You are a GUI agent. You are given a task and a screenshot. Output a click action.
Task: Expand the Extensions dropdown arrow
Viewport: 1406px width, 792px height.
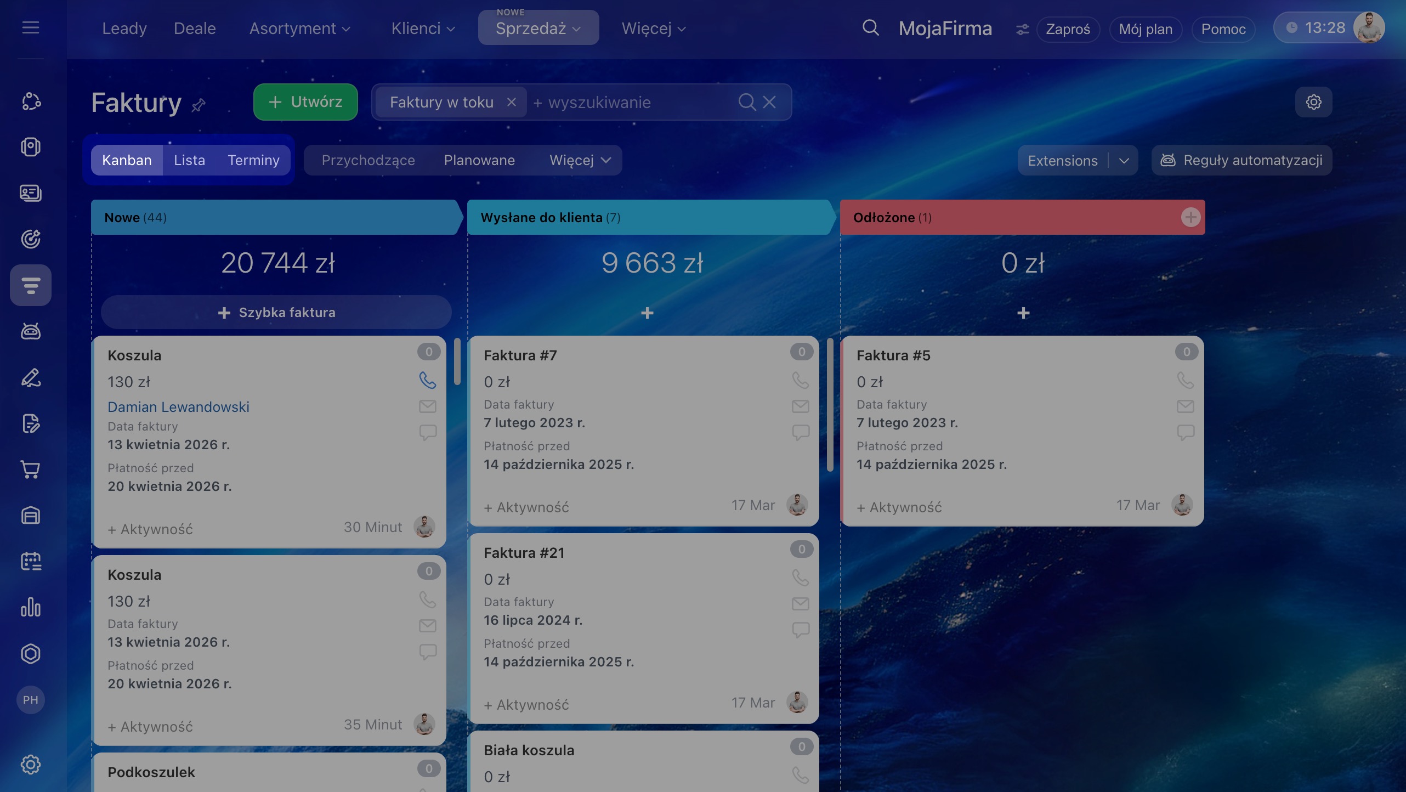(1124, 161)
